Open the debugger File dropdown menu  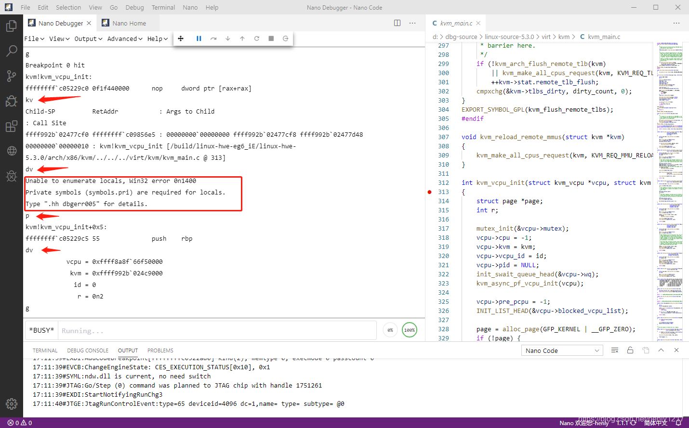point(34,39)
